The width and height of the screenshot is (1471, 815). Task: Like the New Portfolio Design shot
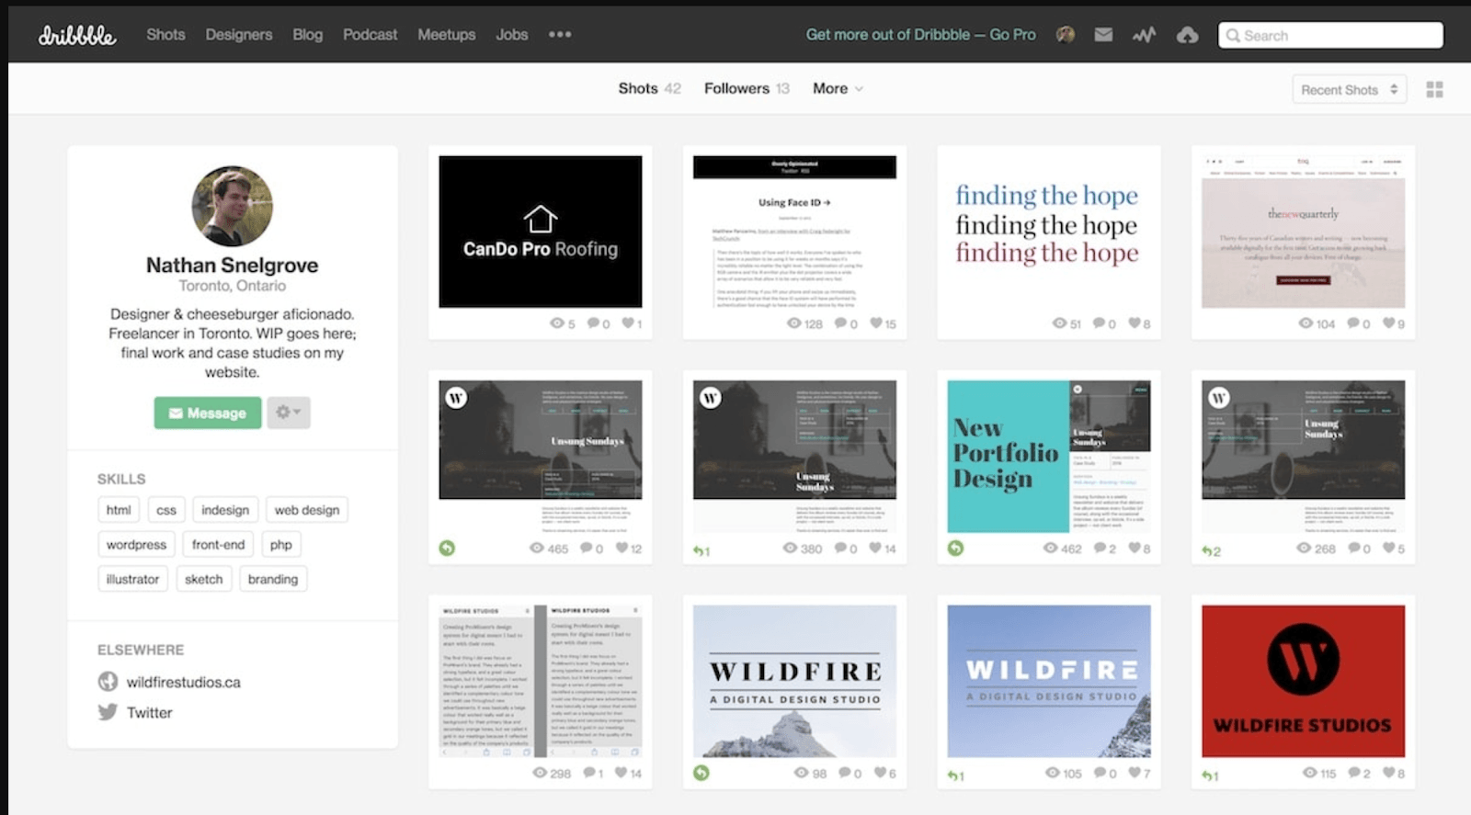1135,549
